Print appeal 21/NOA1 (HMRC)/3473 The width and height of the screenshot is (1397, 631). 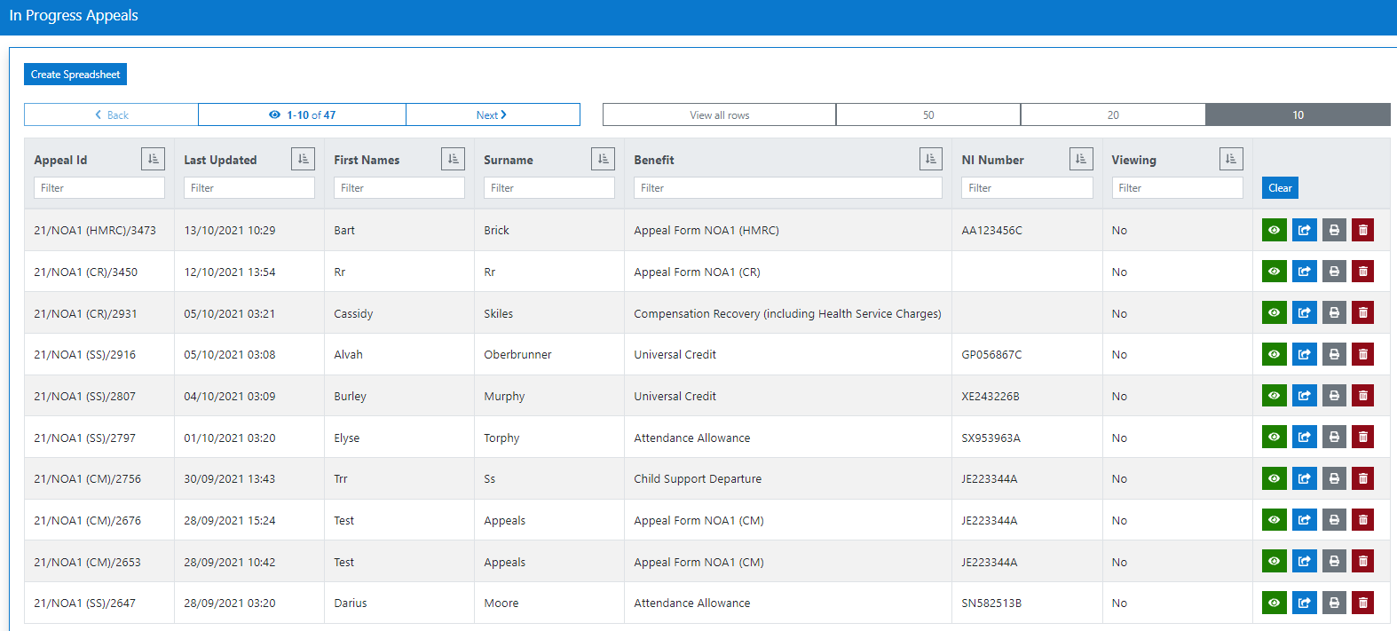[x=1334, y=230]
